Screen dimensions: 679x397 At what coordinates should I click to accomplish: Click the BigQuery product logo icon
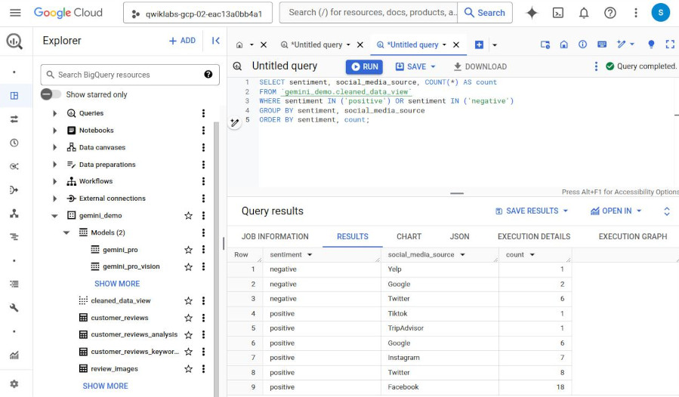click(x=14, y=42)
